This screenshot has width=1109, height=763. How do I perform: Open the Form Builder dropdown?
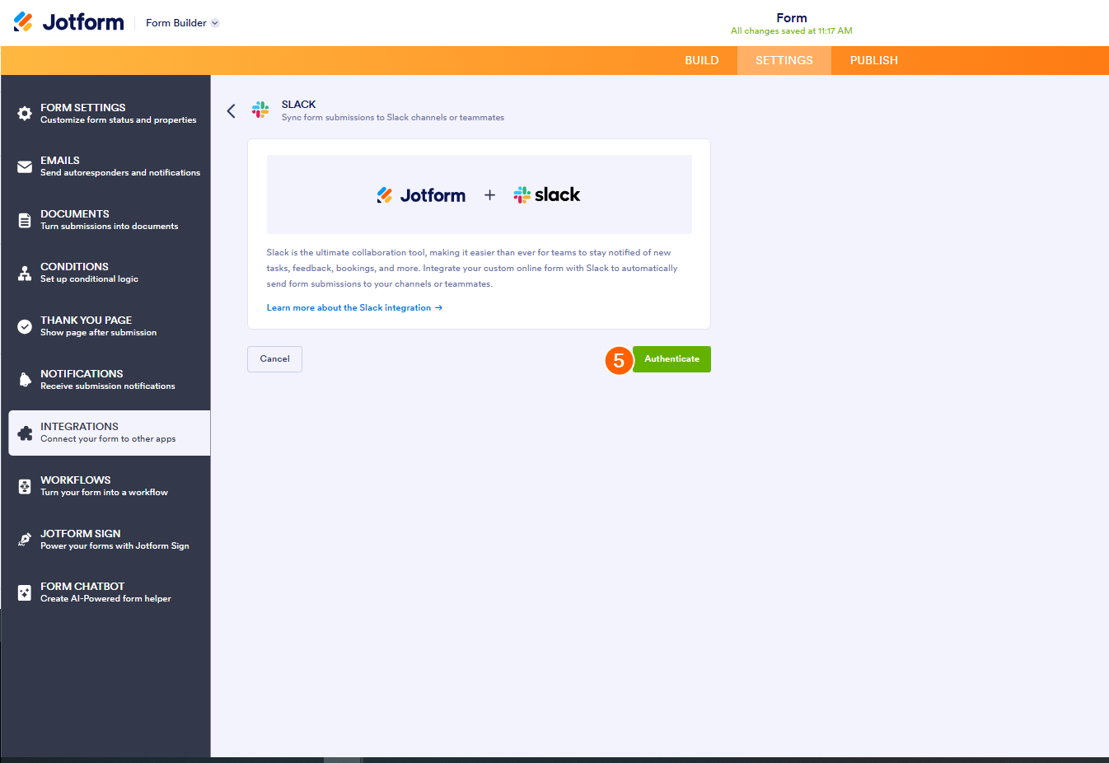[182, 22]
